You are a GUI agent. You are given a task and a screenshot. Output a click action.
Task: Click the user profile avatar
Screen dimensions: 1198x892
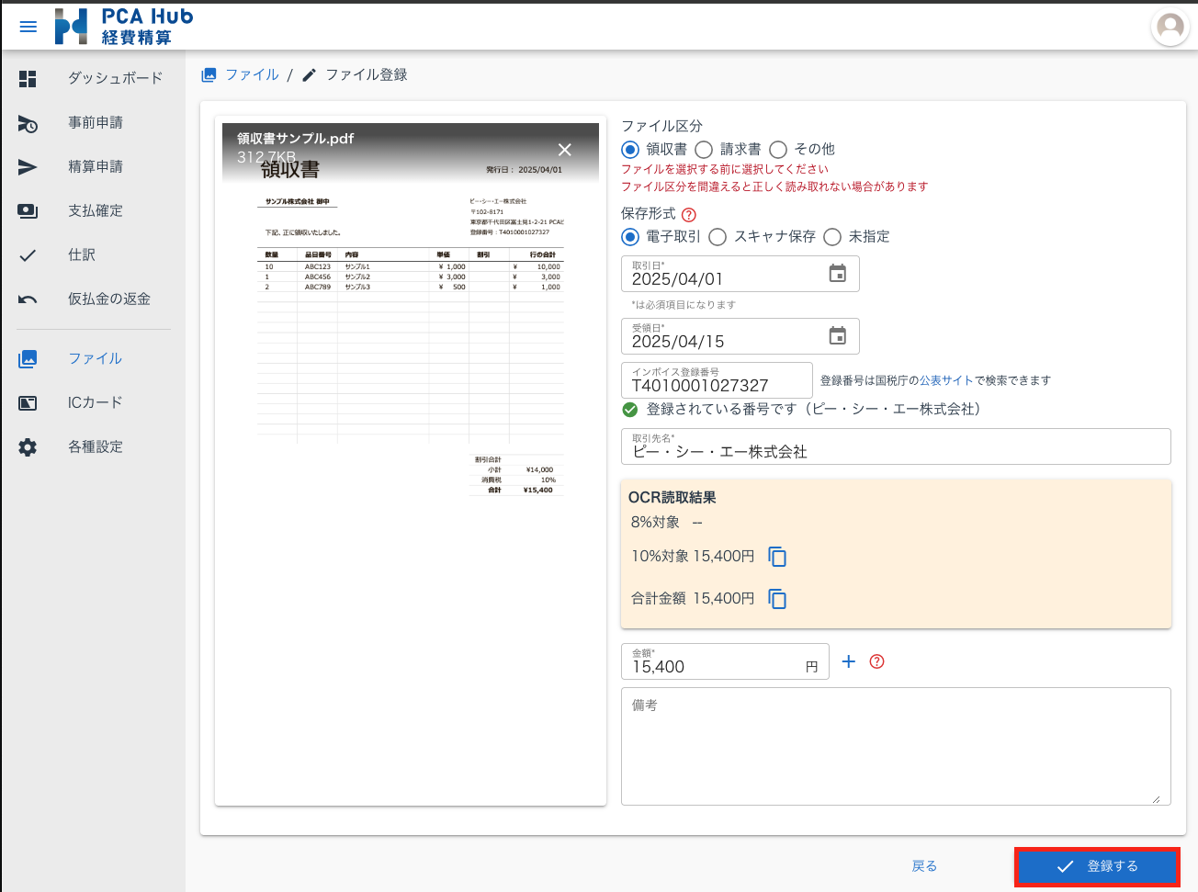click(x=1170, y=27)
